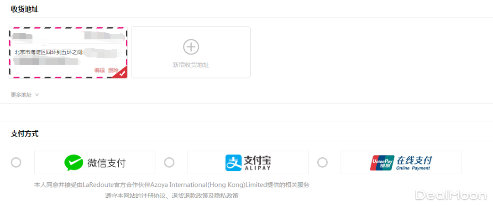Click the red checkmark on the selected address
This screenshot has width=493, height=206.
(122, 73)
